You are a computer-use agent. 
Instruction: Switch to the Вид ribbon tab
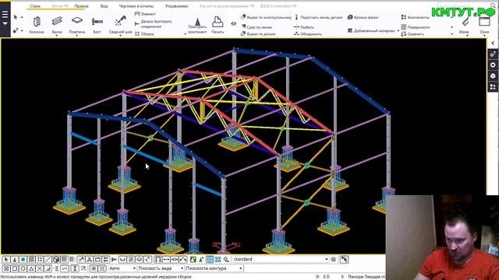coord(104,5)
